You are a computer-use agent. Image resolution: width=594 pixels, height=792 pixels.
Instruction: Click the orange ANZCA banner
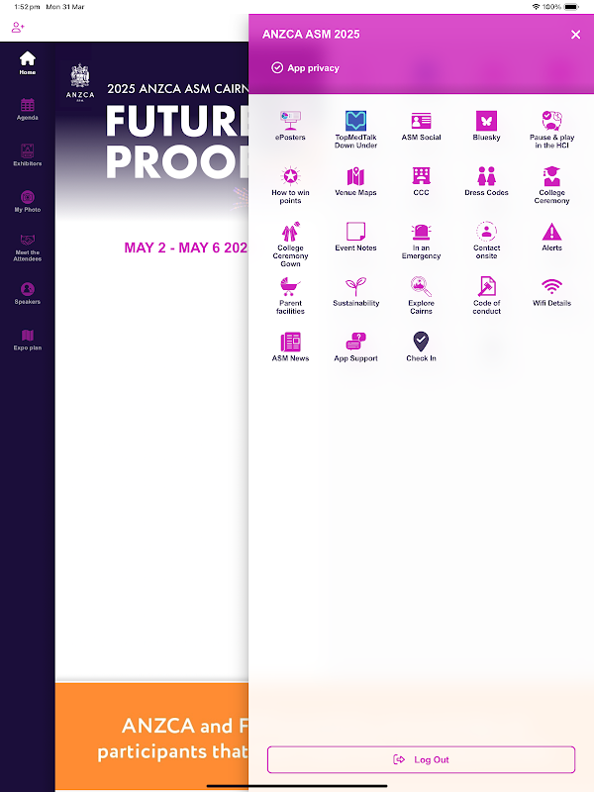pyautogui.click(x=152, y=737)
